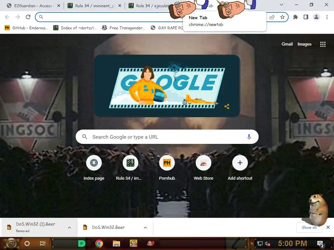Close the E2Guardian tab

(59, 6)
